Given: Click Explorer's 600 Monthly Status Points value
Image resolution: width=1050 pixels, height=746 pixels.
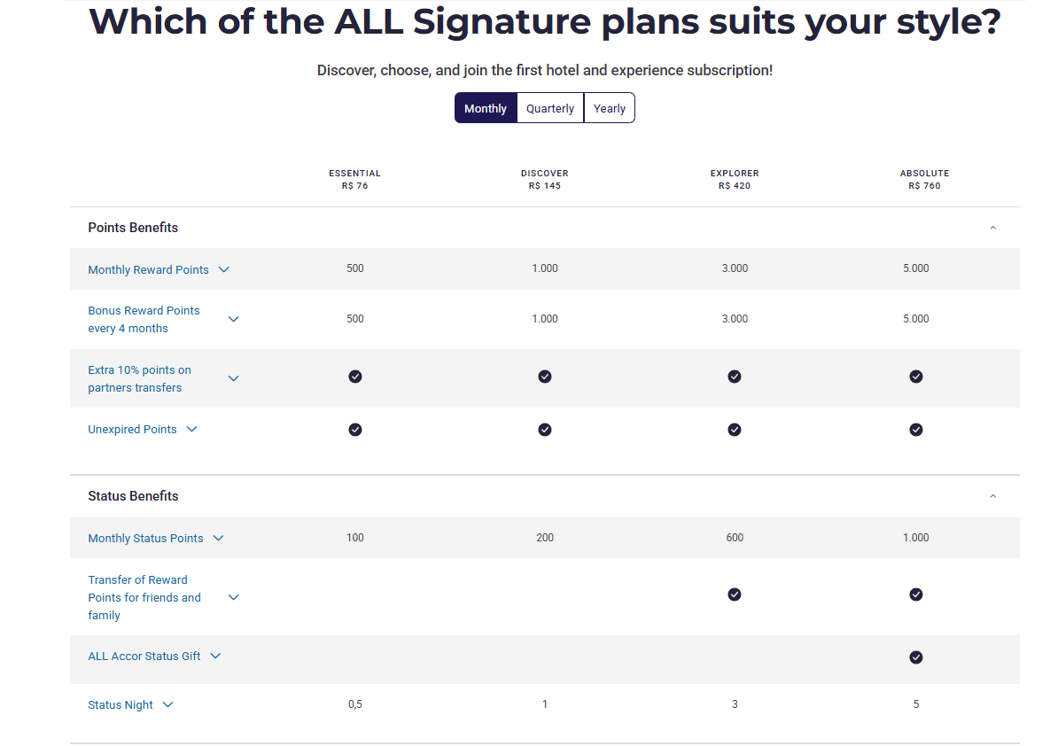Looking at the screenshot, I should tap(735, 538).
